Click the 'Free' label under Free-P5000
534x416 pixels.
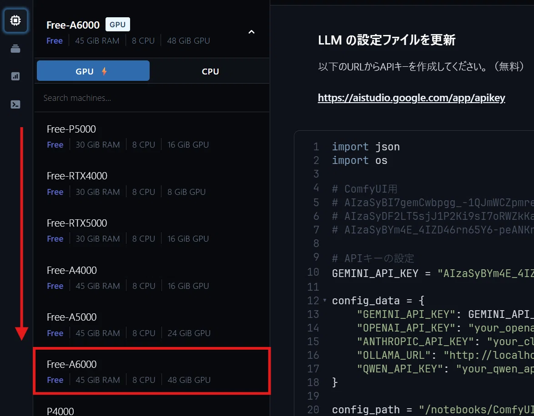[x=55, y=144]
